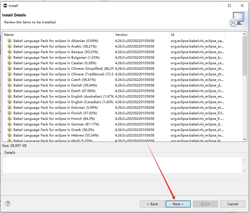The height and width of the screenshot is (213, 250).
Task: Click the Id 'org.eclipse.babel.nls_eclipse_ar...'
Action: [197, 47]
